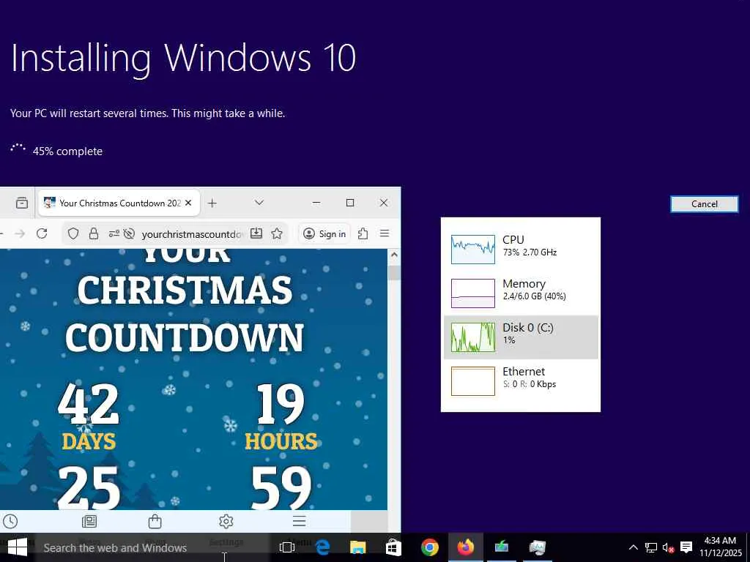This screenshot has width=750, height=562.
Task: Open muted volume tray icon
Action: coord(668,547)
